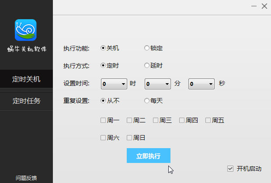
Task: Enable the 周一 checkbox
Action: 103,120
